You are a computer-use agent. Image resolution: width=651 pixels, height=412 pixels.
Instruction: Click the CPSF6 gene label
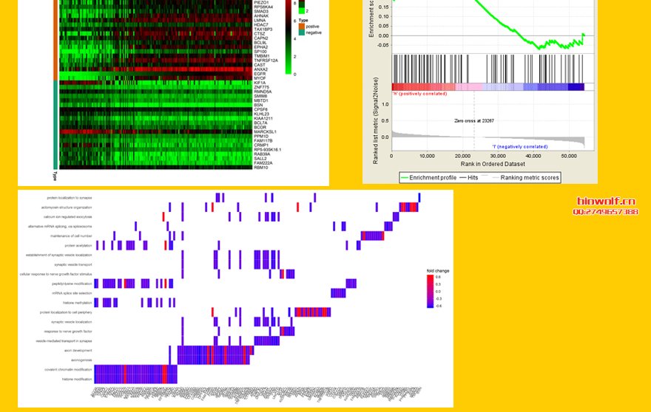pyautogui.click(x=261, y=110)
